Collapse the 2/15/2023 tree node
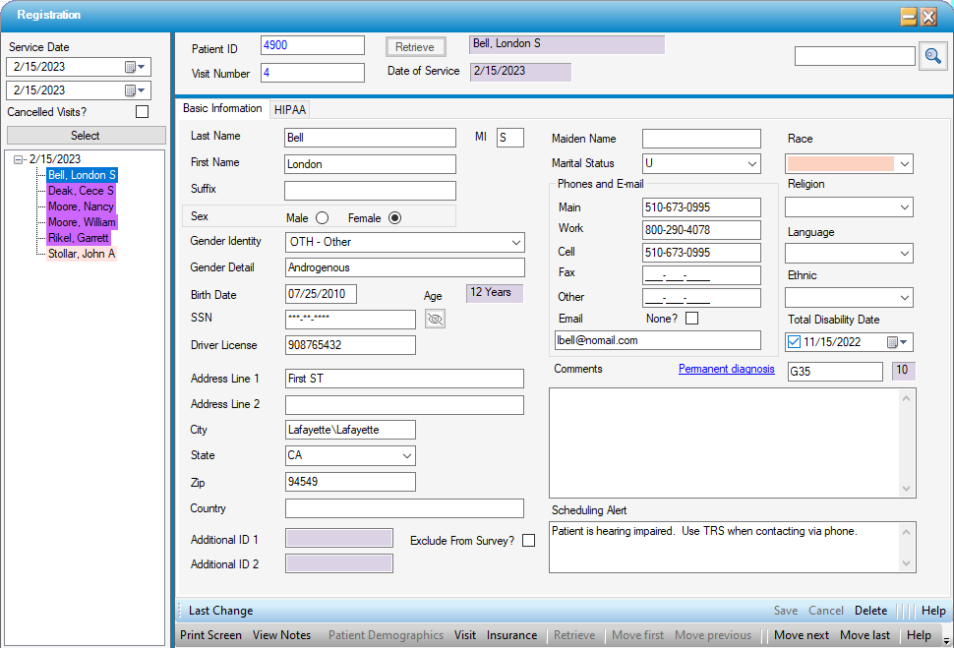Viewport: 954px width, 648px height. coord(19,159)
